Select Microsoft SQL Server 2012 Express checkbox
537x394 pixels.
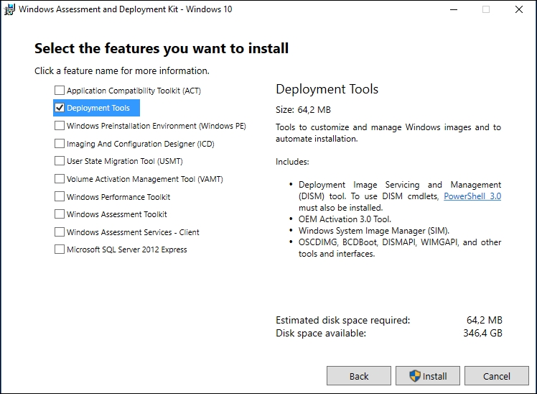pos(60,249)
